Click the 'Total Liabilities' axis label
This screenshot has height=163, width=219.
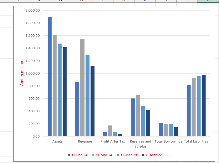point(196,141)
